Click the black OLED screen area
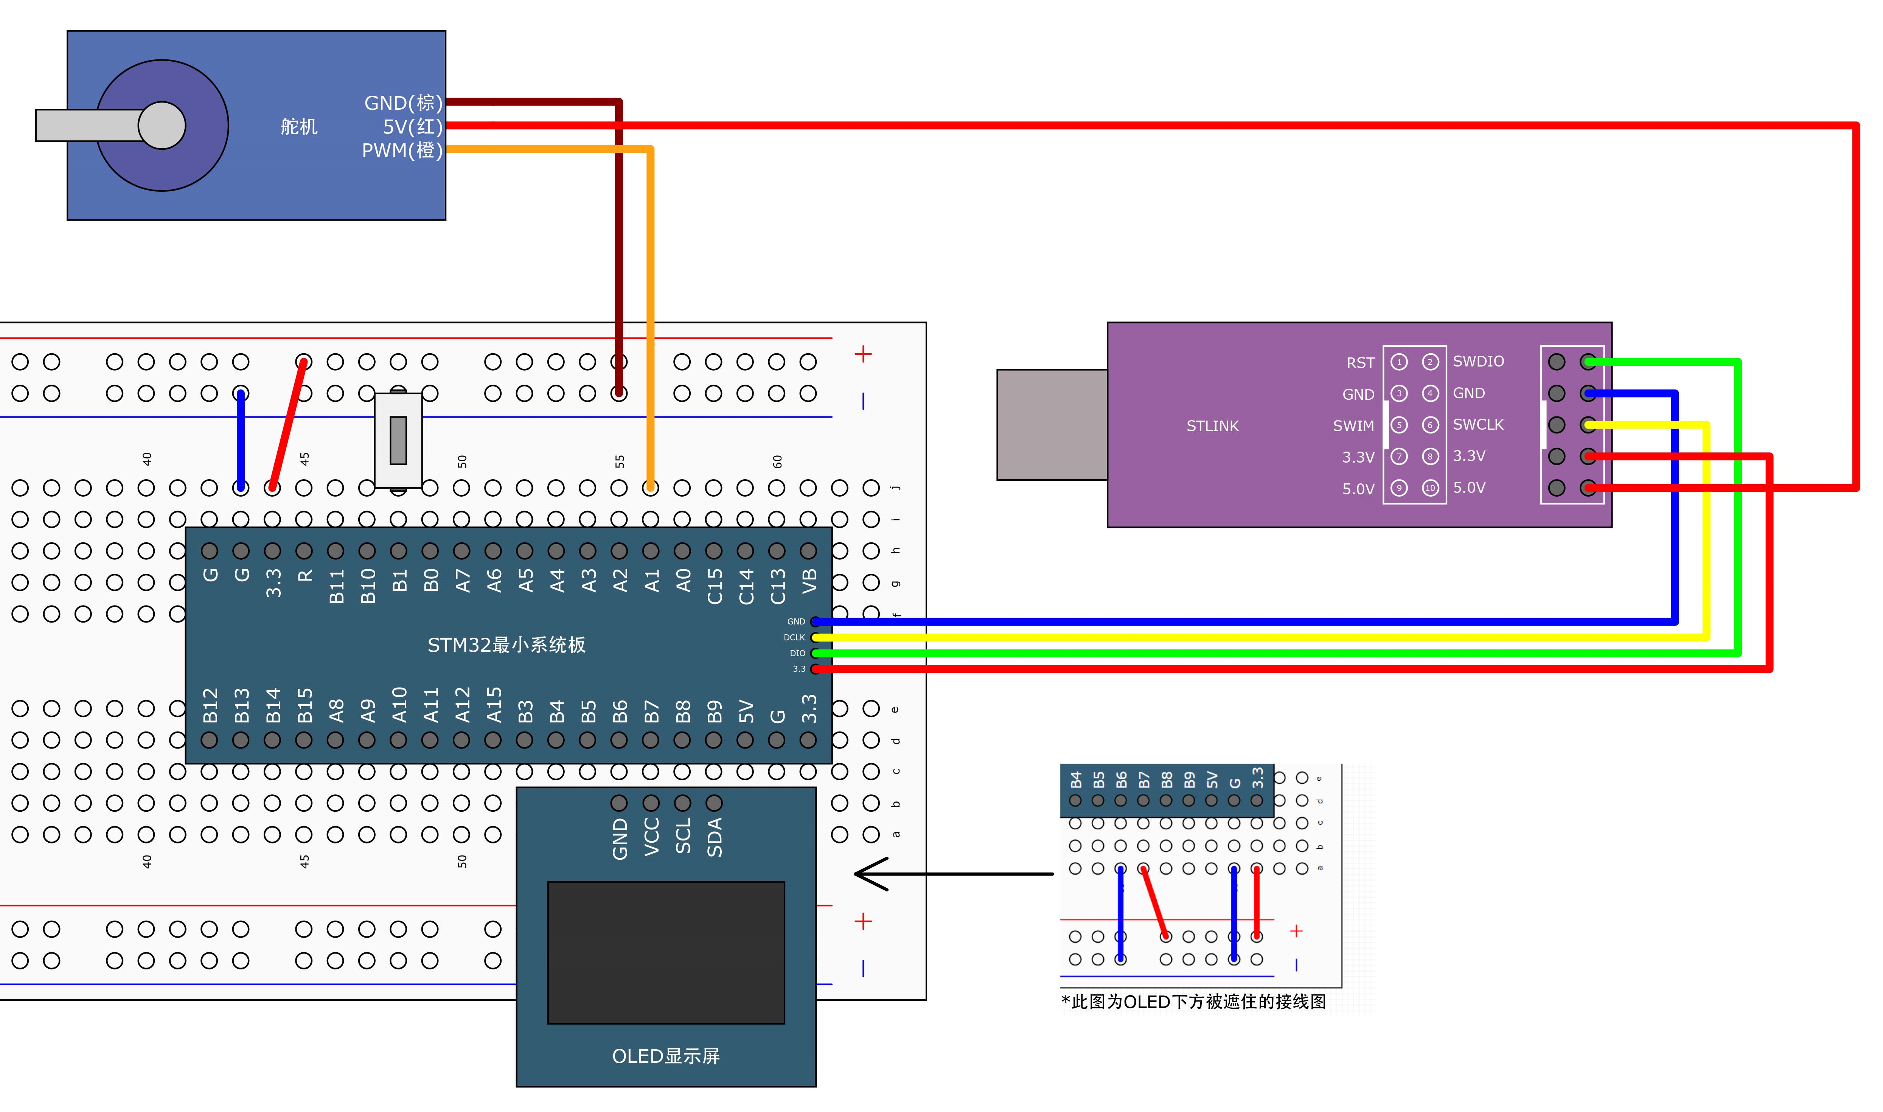The width and height of the screenshot is (1883, 1112). click(665, 952)
